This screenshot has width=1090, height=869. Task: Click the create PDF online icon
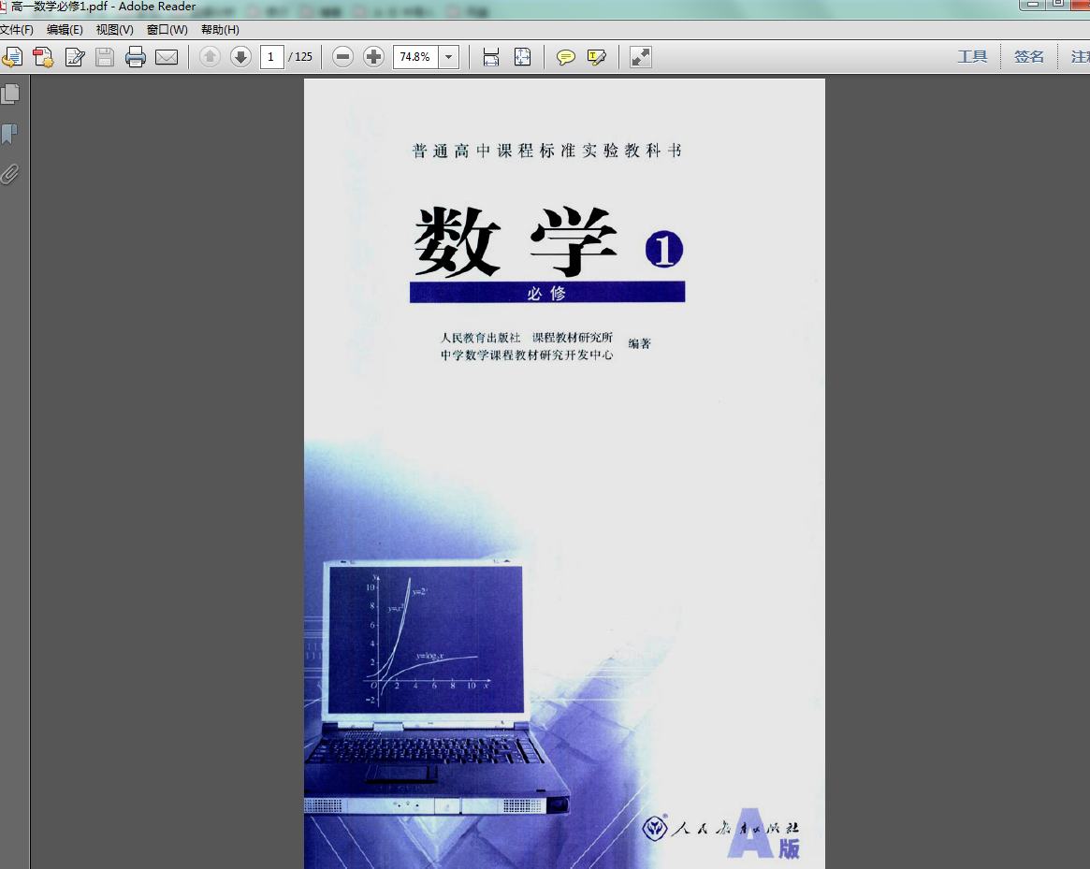tap(12, 57)
